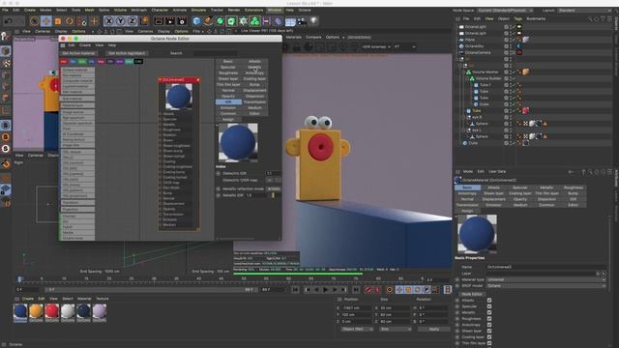Click the Camera object icon in toolbar
Viewport: 619px width, 348px height.
302,21
